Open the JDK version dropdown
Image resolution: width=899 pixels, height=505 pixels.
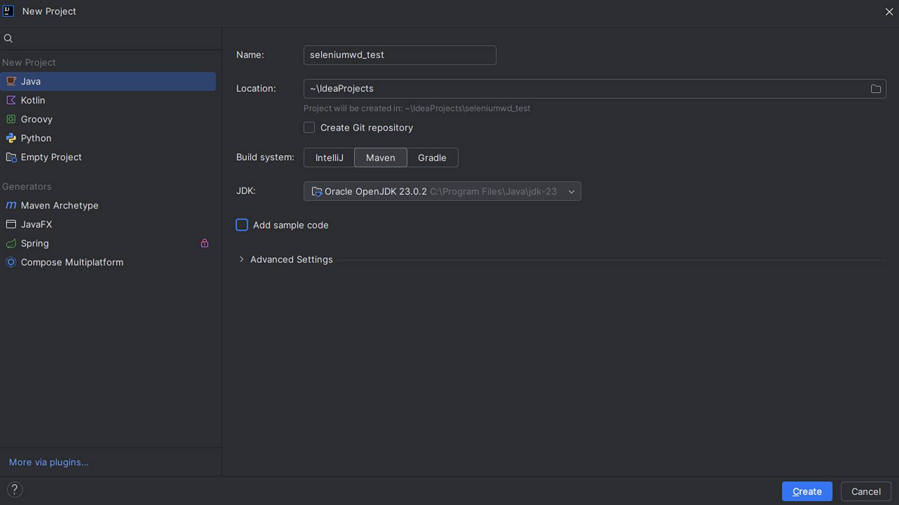point(442,191)
